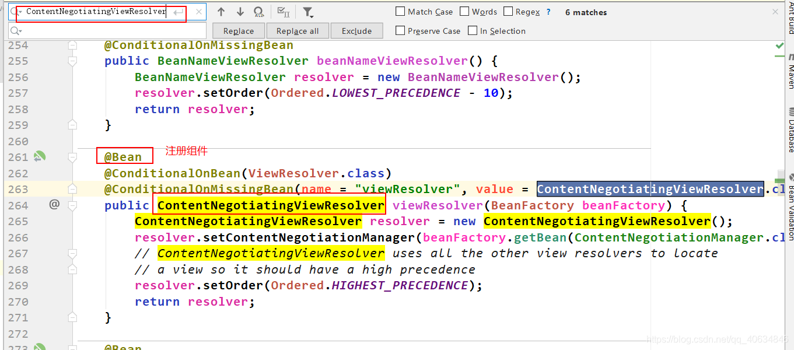Screen dimensions: 794x350
Task: Click line number 265 in gutter
Action: click(x=18, y=221)
